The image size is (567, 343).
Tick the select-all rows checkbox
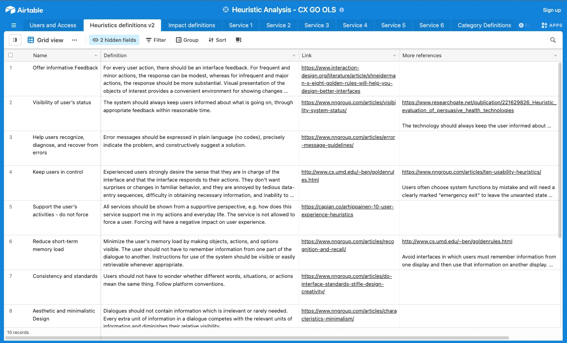pos(11,55)
